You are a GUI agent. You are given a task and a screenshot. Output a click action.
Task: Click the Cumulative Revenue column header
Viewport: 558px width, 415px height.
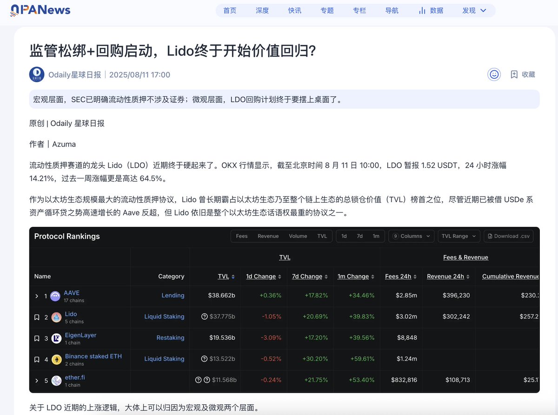(511, 277)
